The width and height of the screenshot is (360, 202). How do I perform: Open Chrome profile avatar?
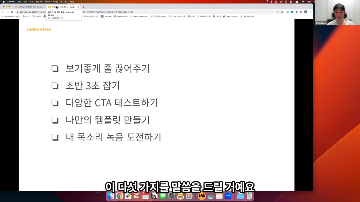pyautogui.click(x=306, y=12)
